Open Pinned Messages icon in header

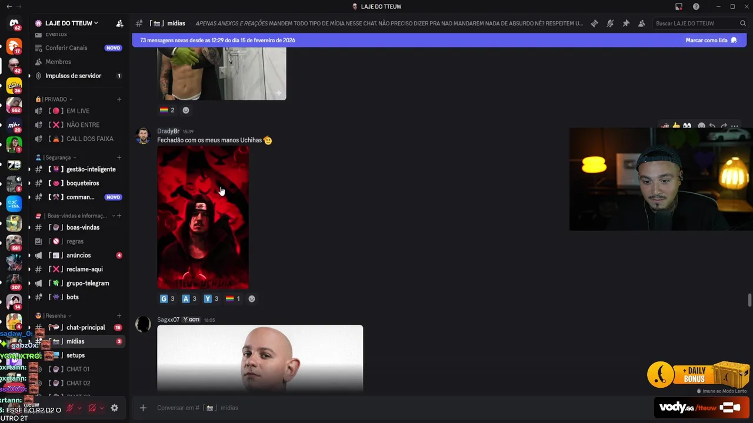pos(626,23)
